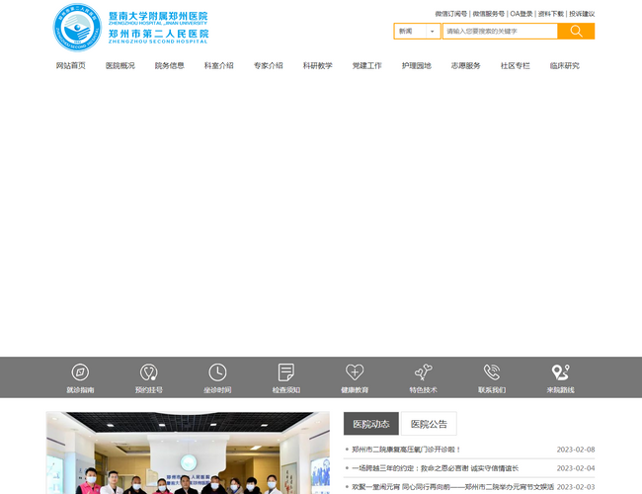Click the group photo news thumbnail
642x494 pixels.
point(188,453)
